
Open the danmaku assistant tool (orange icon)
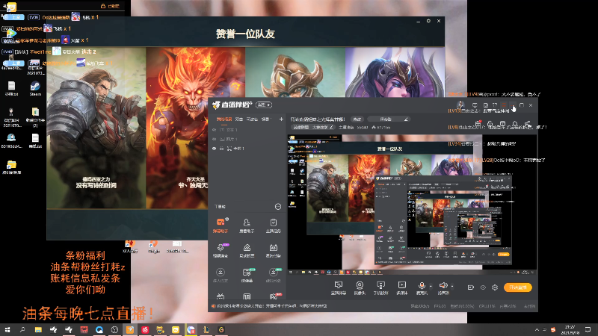(x=221, y=225)
